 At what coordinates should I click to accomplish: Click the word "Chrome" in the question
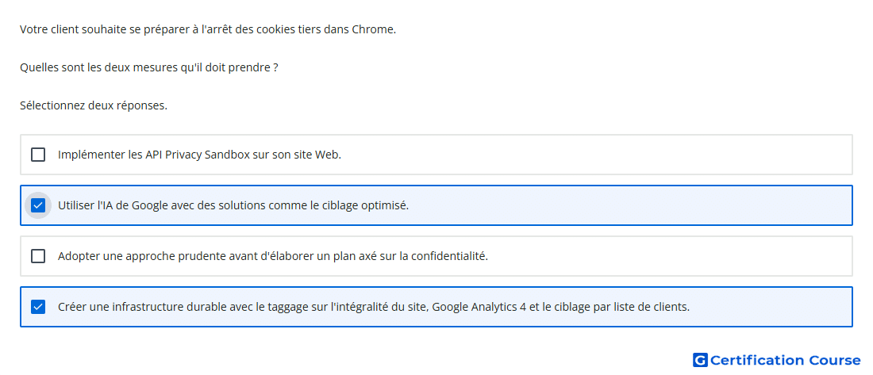372,29
